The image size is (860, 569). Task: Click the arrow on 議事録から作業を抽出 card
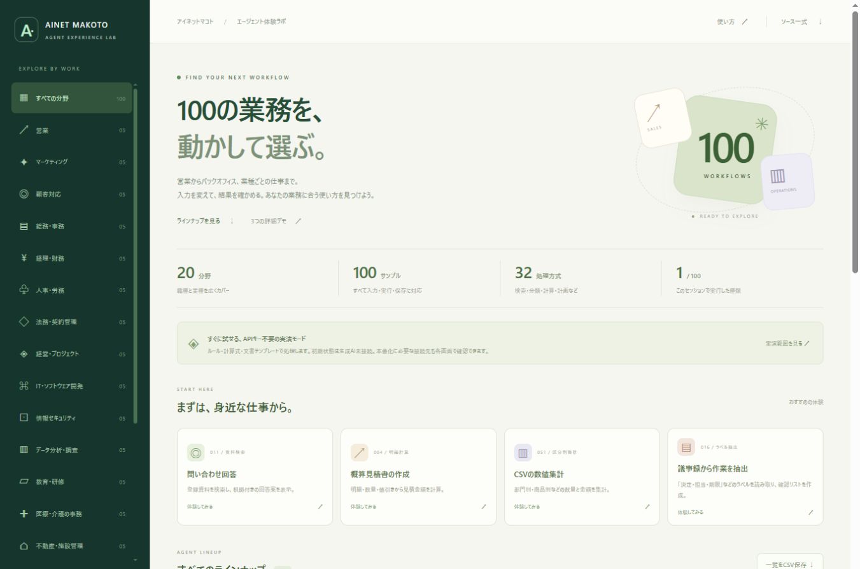(810, 512)
